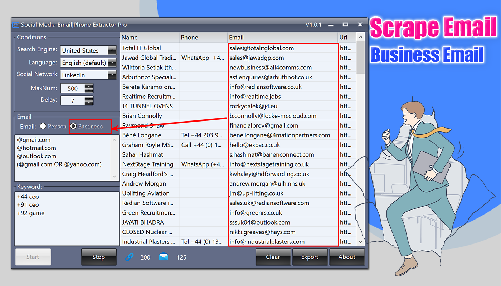Click the results table vertical scrollbar thumb

tap(361, 58)
